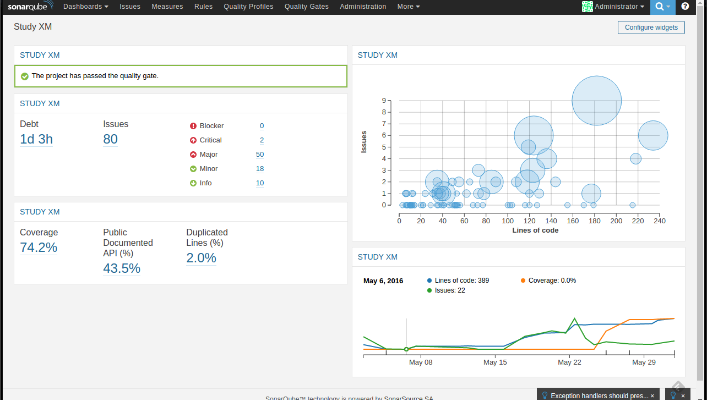Click the SonarQube logo

(30, 7)
